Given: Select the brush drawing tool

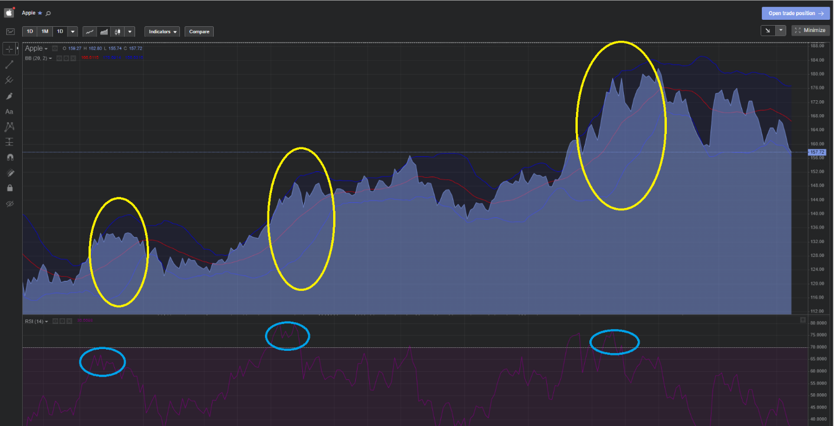Looking at the screenshot, I should click(9, 96).
